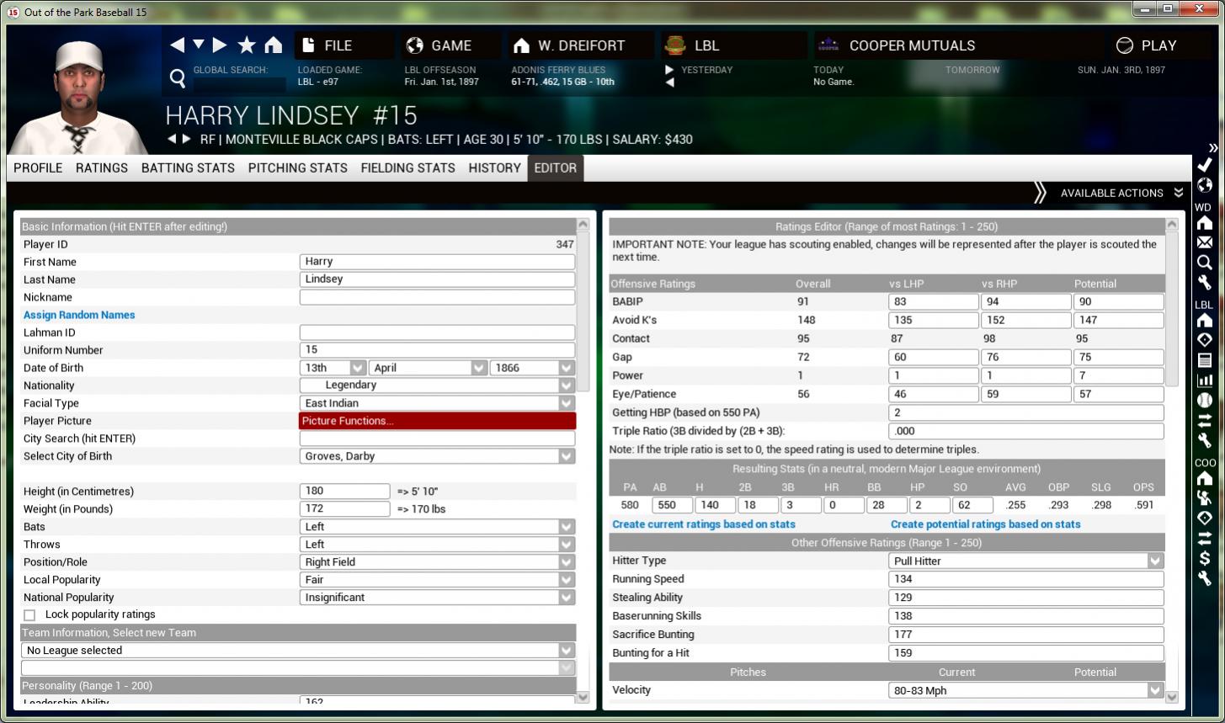Viewport: 1225px width, 723px height.
Task: Open the birth day dropdown showing 13th
Action: (x=334, y=368)
